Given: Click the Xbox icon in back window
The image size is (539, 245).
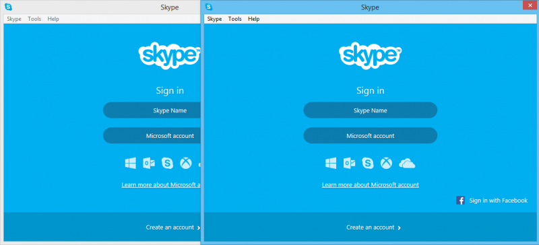Looking at the screenshot, I should pyautogui.click(x=186, y=163).
